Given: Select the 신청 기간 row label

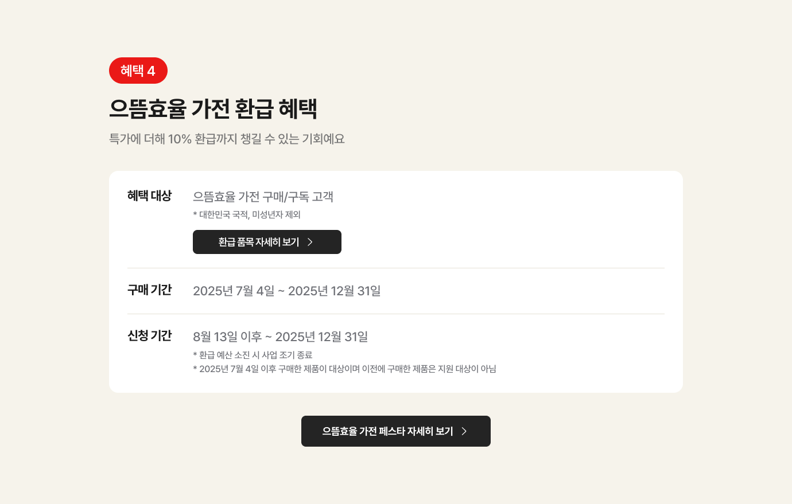Looking at the screenshot, I should [x=149, y=336].
